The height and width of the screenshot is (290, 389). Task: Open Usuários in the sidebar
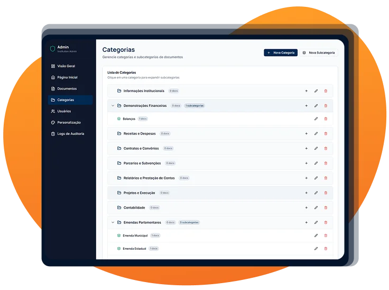tap(70, 111)
